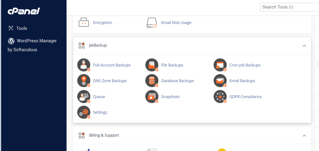
Task: Open the Queue icon
Action: tap(84, 97)
